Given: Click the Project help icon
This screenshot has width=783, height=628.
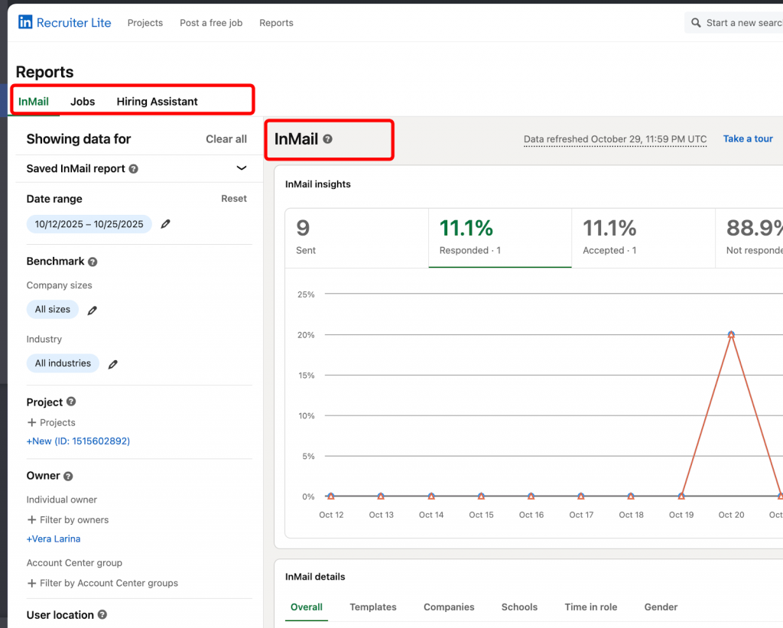Looking at the screenshot, I should point(70,402).
